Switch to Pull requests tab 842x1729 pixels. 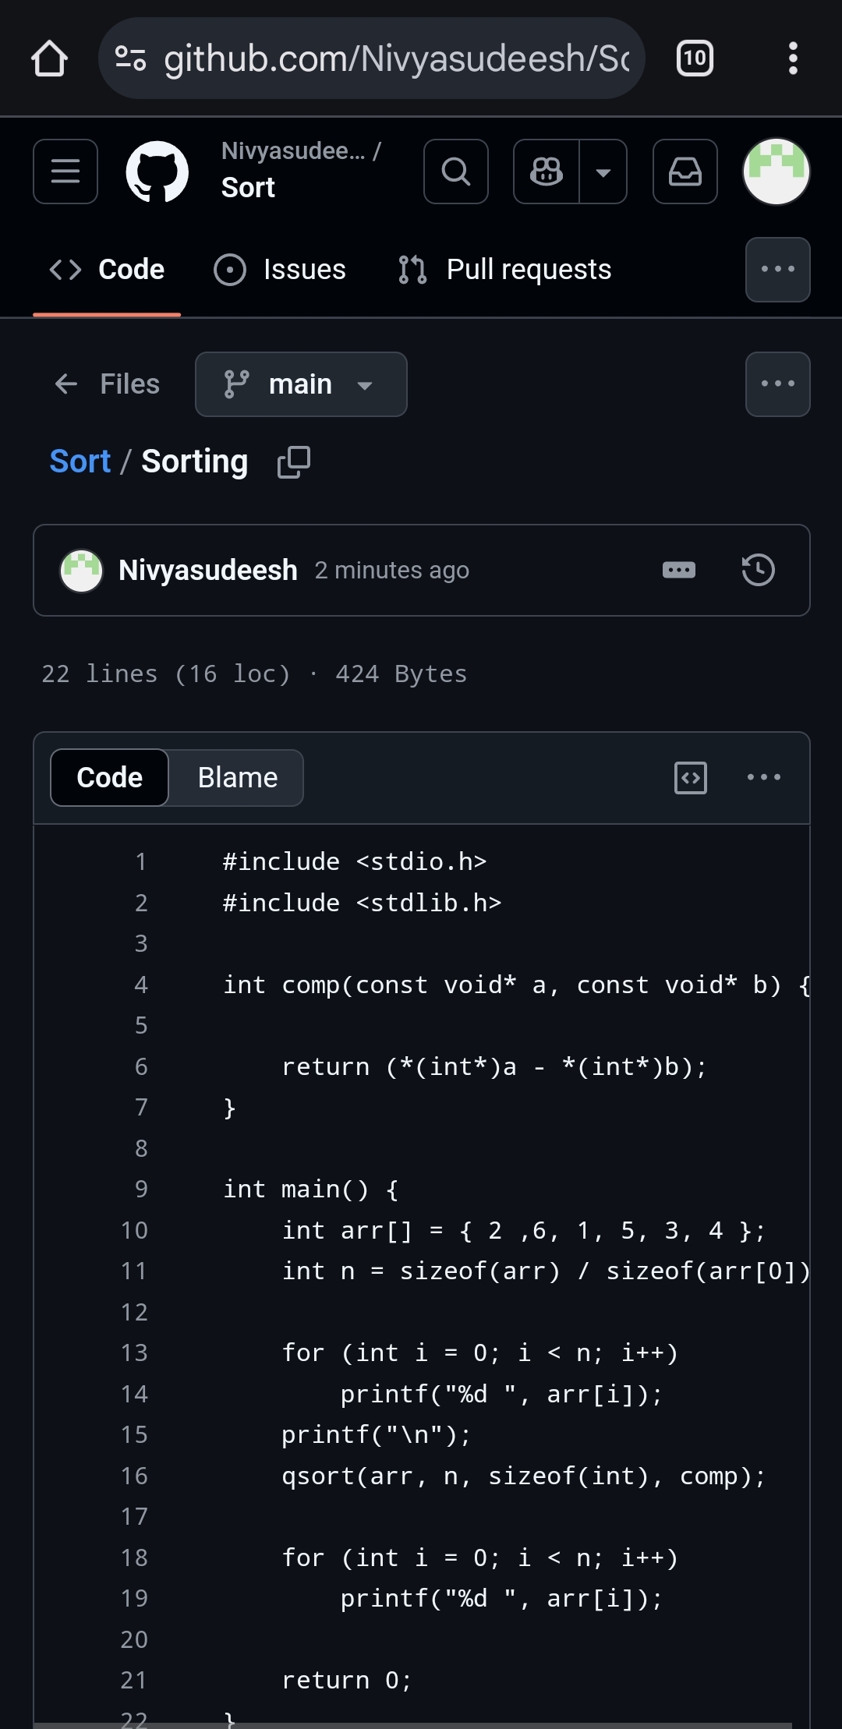(504, 270)
